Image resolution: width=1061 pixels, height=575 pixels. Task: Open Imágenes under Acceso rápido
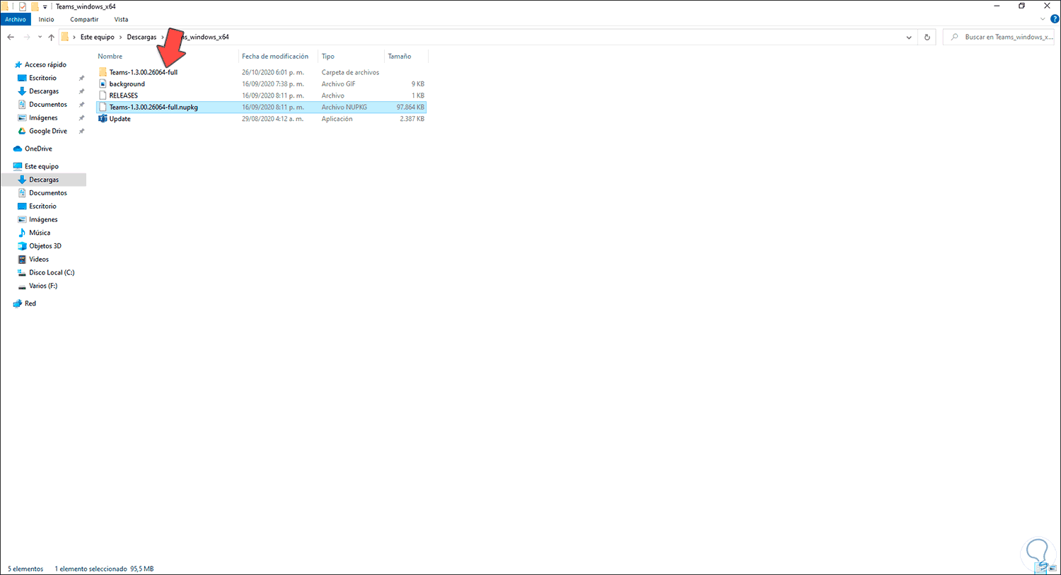[43, 118]
